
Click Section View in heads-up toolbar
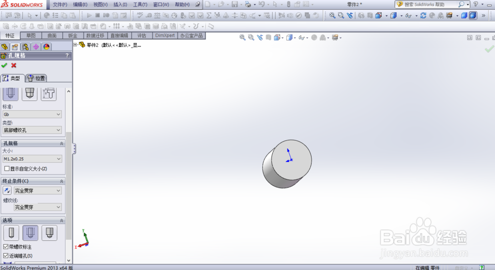tap(268, 38)
